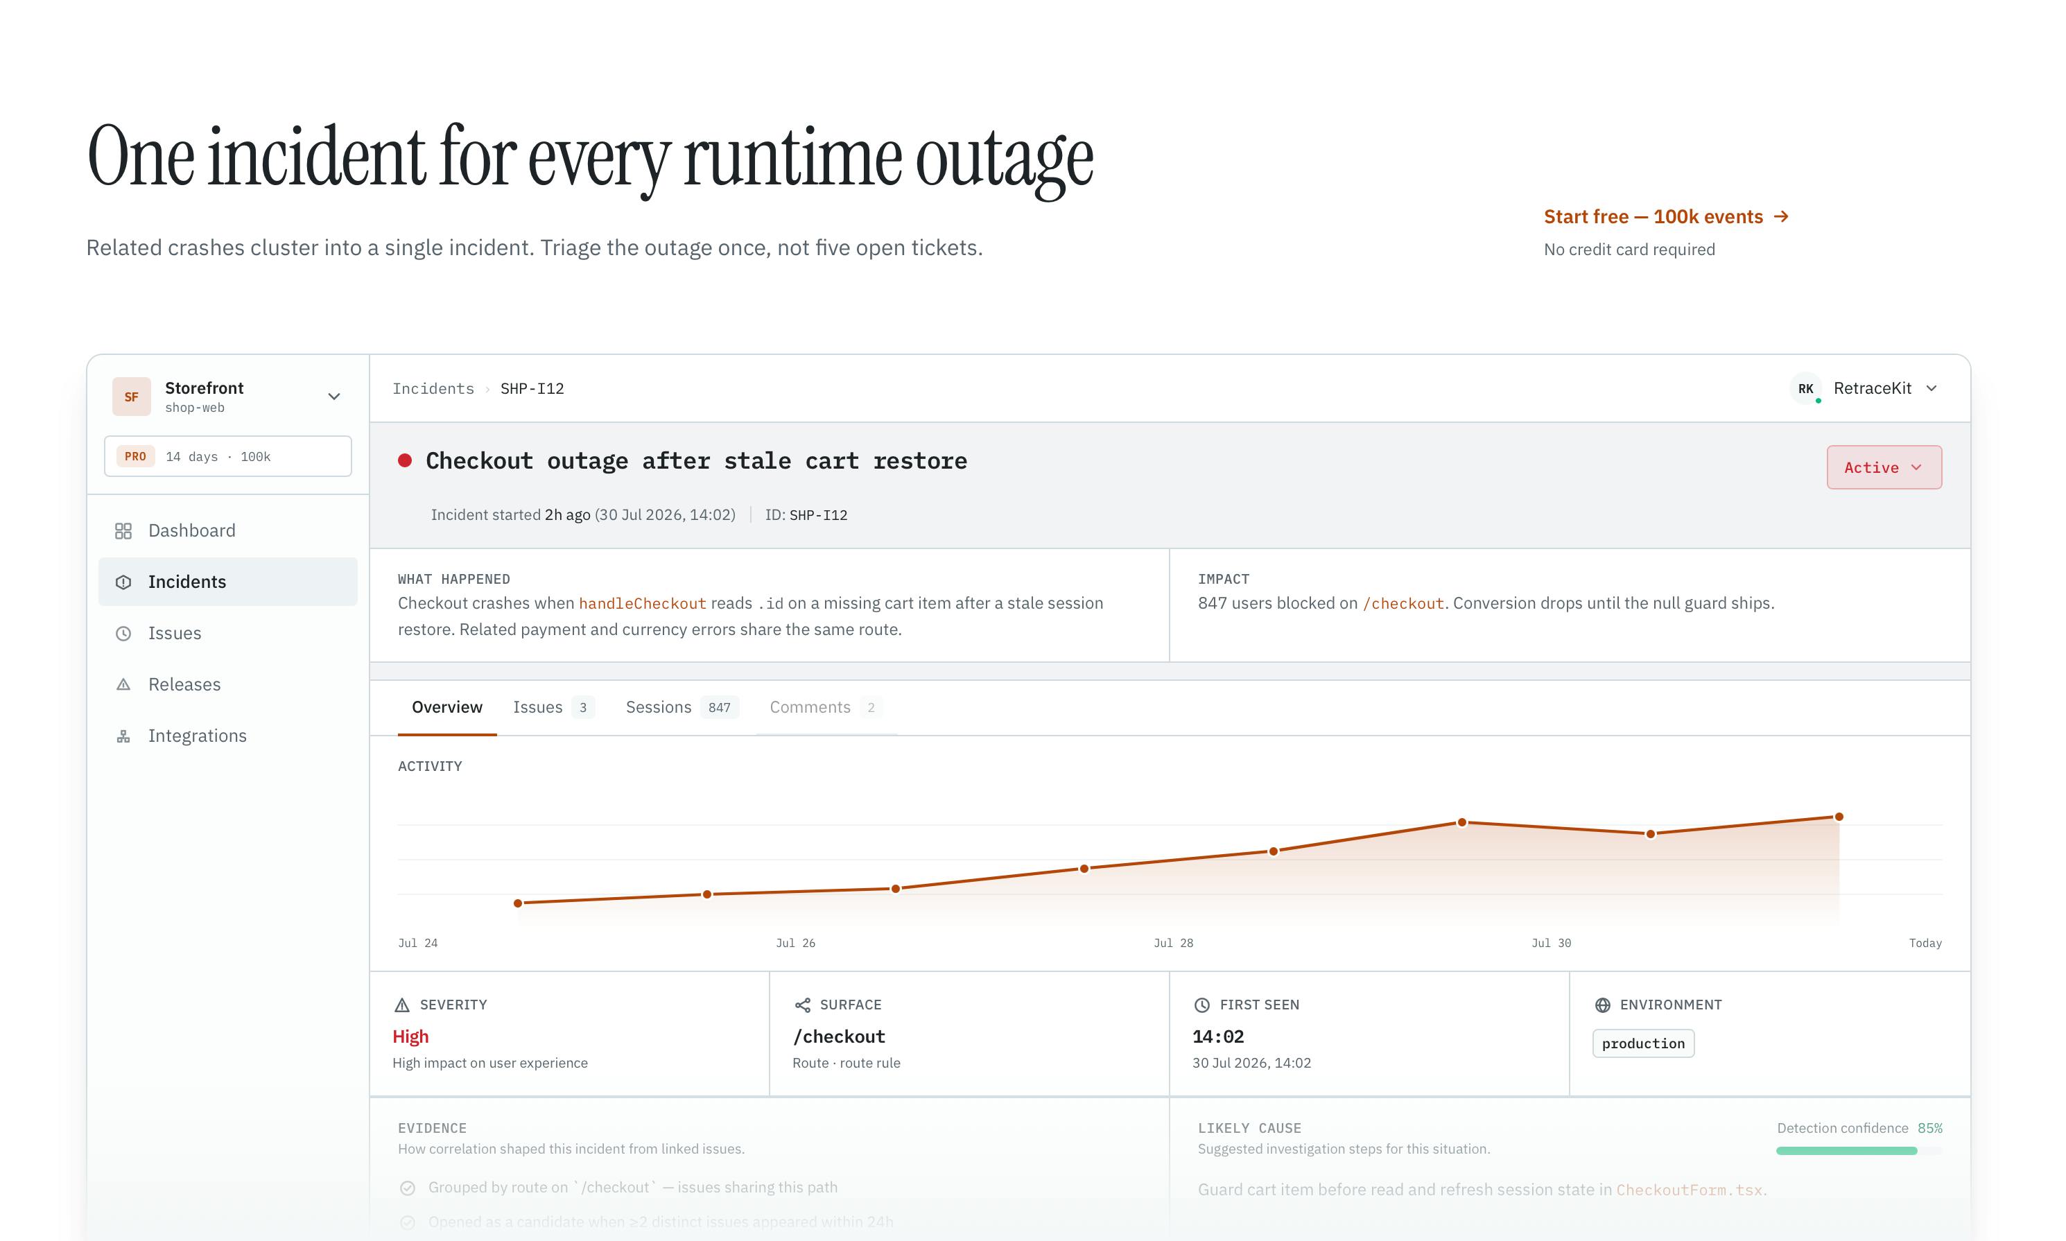Go to Issues in the sidebar
Viewport: 2066px width, 1241px height.
[227, 633]
